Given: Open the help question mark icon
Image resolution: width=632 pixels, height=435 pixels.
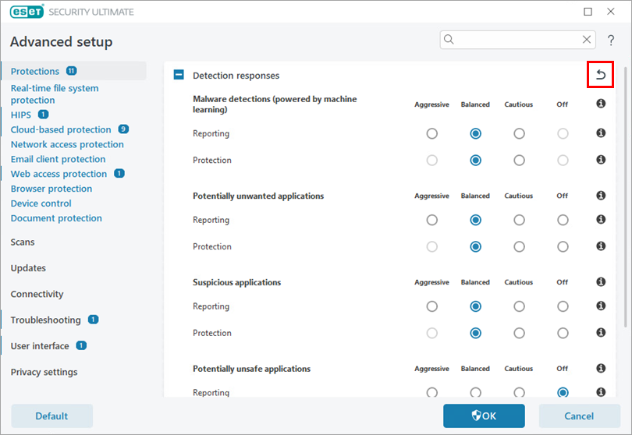Looking at the screenshot, I should (611, 40).
